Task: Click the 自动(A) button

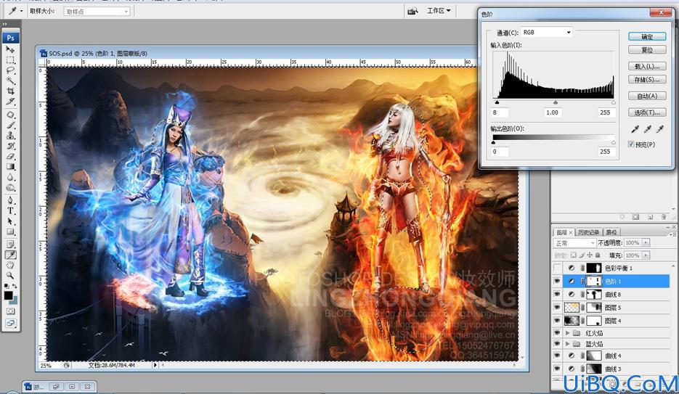Action: (647, 96)
